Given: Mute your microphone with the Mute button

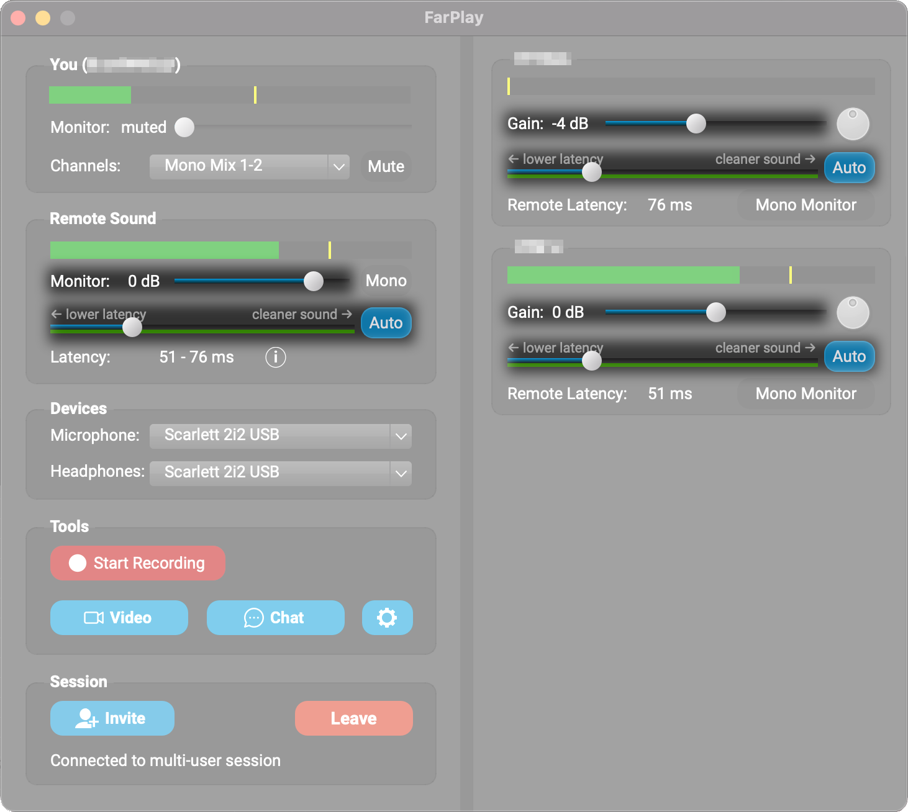Looking at the screenshot, I should point(385,166).
